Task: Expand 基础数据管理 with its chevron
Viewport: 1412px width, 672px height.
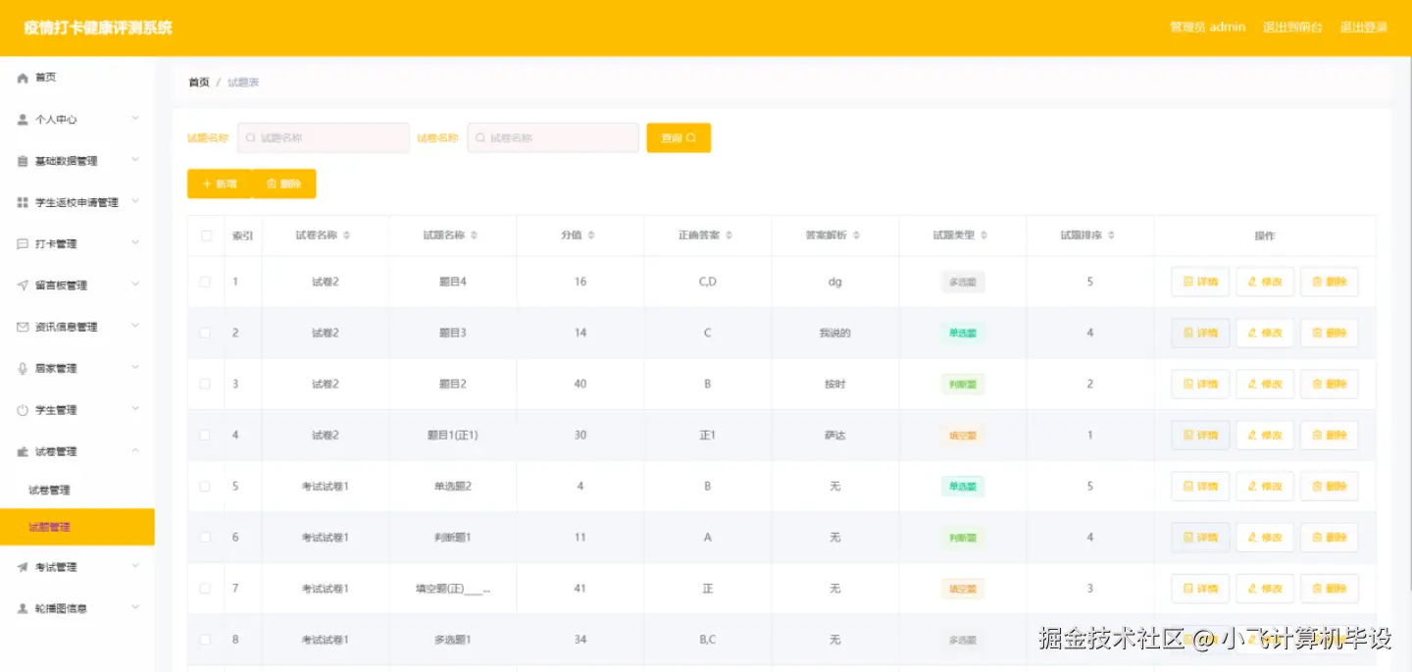Action: point(135,160)
